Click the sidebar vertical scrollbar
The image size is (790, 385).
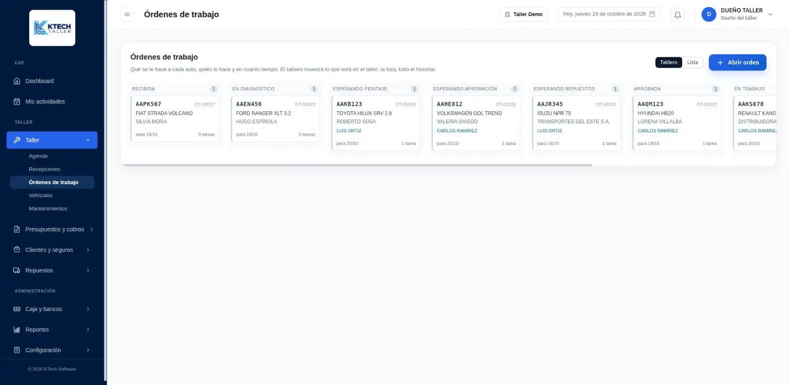tap(105, 190)
